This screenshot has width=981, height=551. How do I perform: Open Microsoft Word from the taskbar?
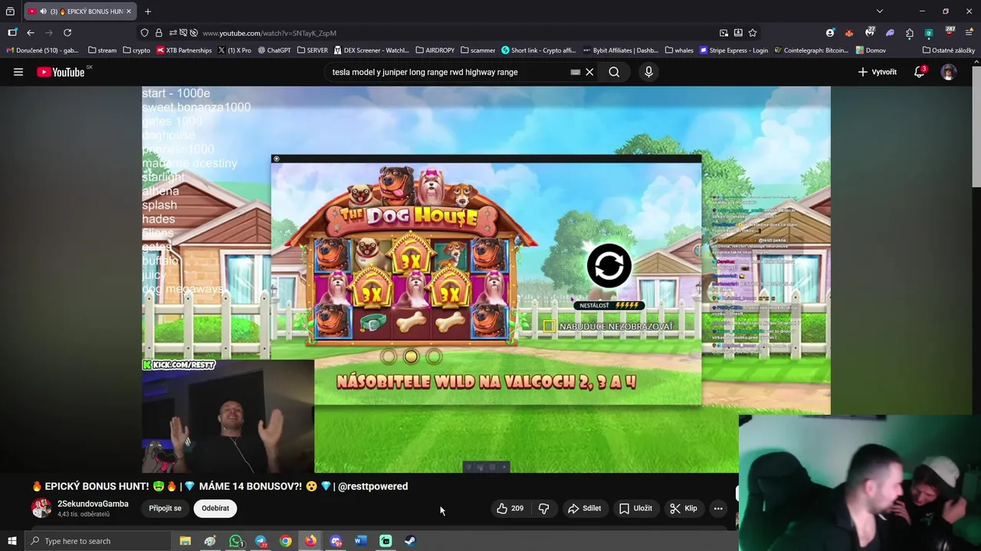pos(360,541)
